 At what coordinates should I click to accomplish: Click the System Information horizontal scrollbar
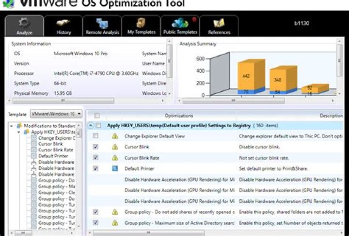pos(63,101)
